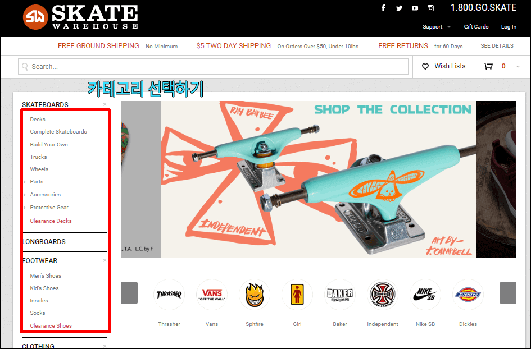Click the Vans brand name label
The height and width of the screenshot is (349, 531).
[212, 324]
